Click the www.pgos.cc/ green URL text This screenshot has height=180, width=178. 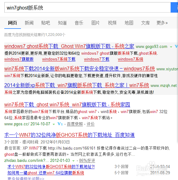[x=17, y=124]
